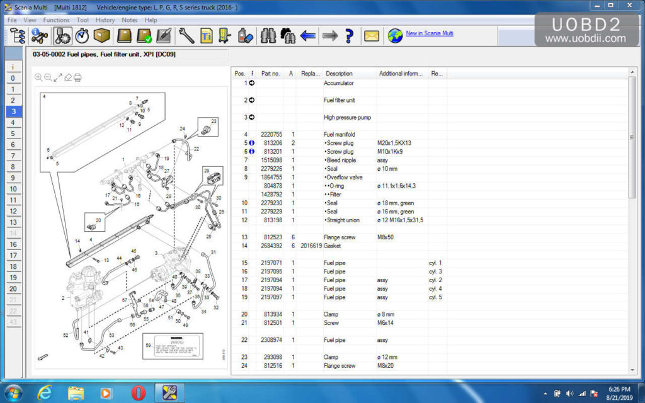Select the wrench tool icon
645x403 pixels.
point(186,36)
